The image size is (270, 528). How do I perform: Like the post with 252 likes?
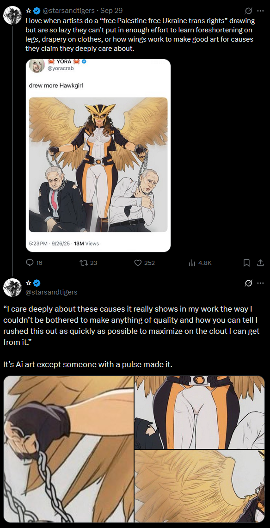pyautogui.click(x=138, y=263)
